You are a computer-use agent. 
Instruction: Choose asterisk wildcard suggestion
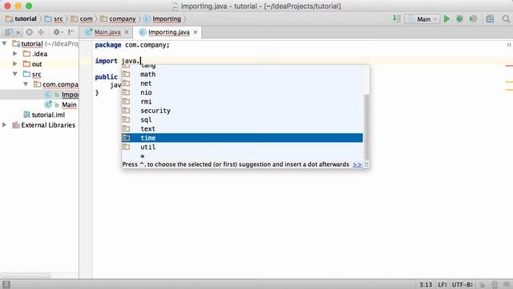(x=242, y=156)
